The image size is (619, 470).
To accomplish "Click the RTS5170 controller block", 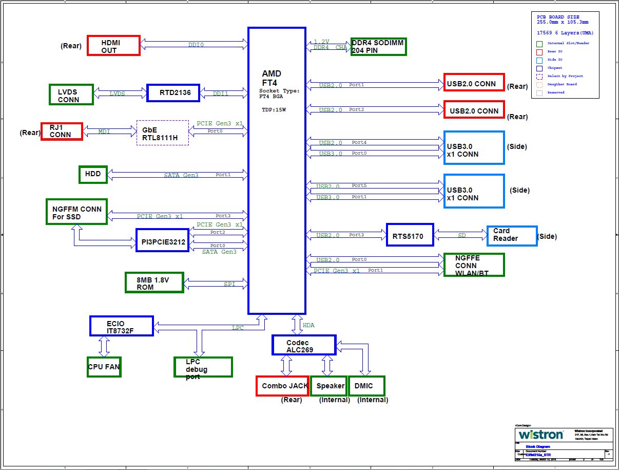I will (410, 235).
